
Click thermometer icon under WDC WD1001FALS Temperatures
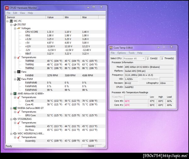(19, 137)
